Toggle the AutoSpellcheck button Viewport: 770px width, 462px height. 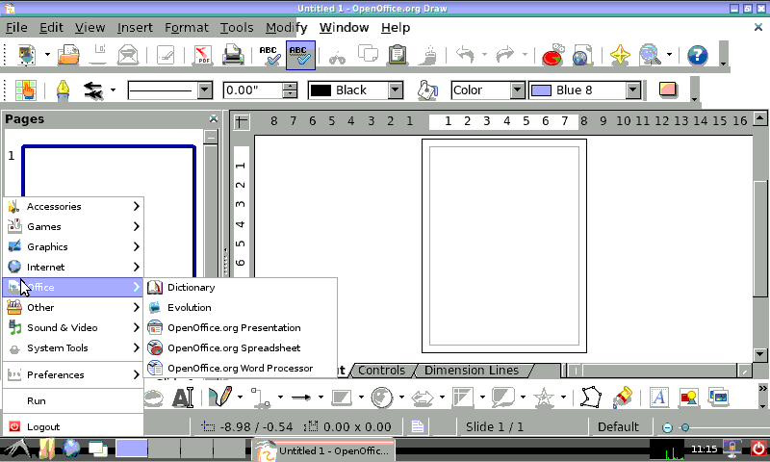coord(300,56)
